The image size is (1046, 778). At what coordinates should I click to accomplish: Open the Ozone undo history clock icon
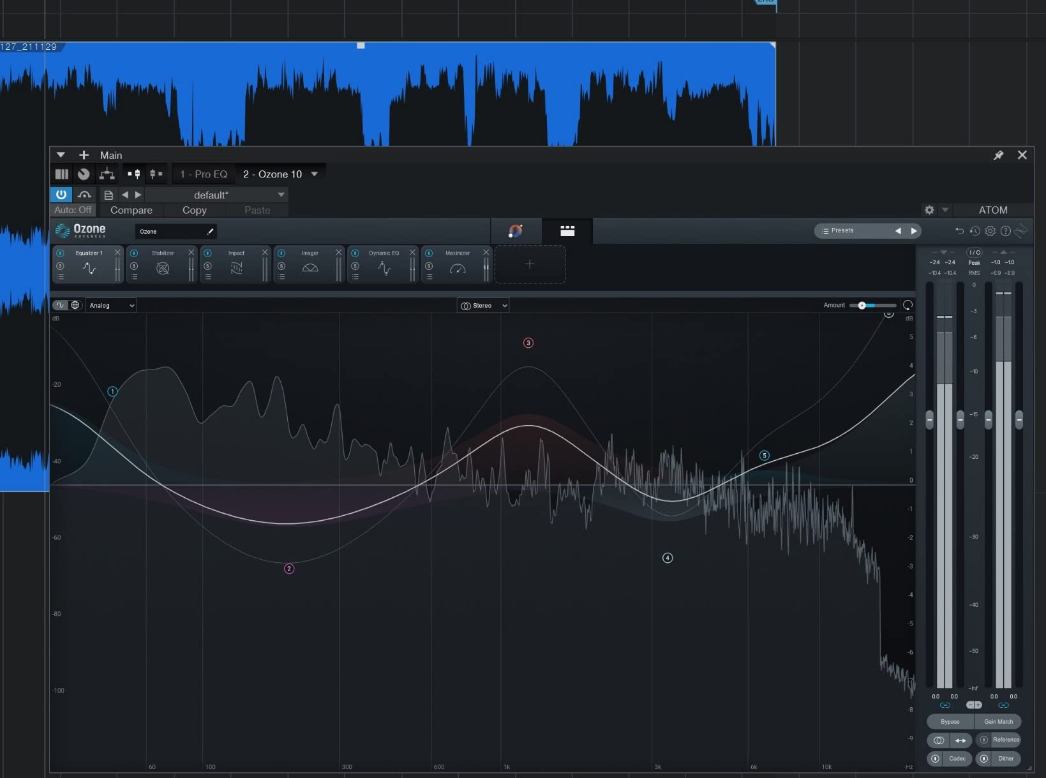coord(975,231)
